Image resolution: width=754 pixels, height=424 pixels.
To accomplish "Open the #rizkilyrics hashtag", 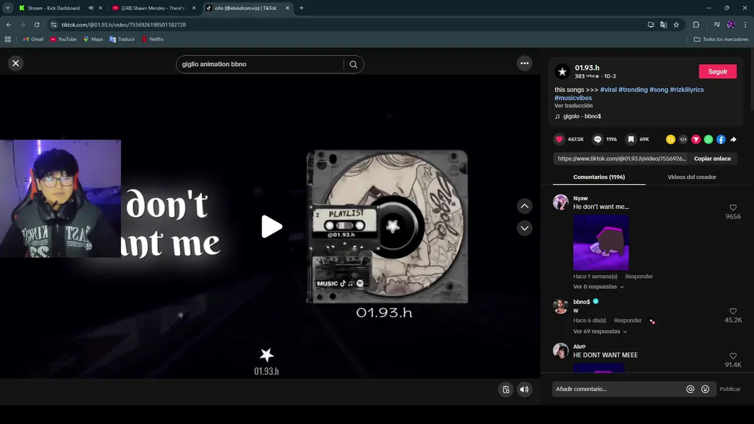I will click(x=687, y=90).
